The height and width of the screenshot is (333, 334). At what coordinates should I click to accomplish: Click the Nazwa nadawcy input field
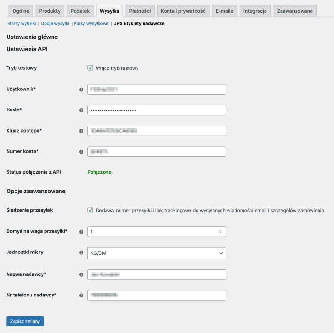[157, 274]
